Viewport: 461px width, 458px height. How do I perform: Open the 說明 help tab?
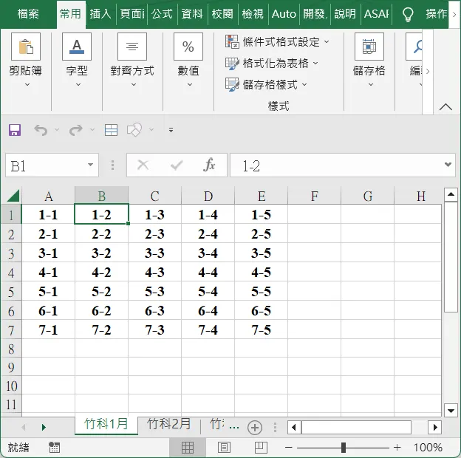(345, 14)
